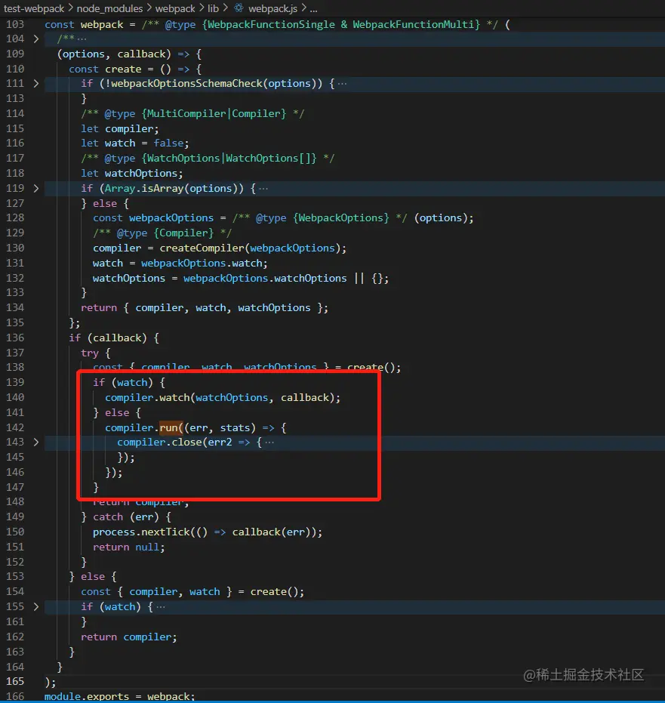
Task: Expand the Array.isArray(options) branch on line 119
Action: pos(35,188)
